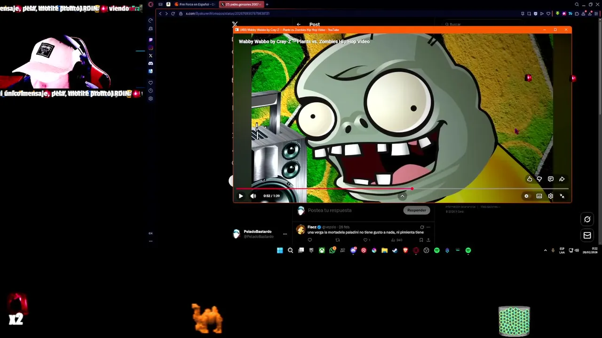Open browser history clock in sidebar
Screen dimensions: 602x338
pos(150,91)
